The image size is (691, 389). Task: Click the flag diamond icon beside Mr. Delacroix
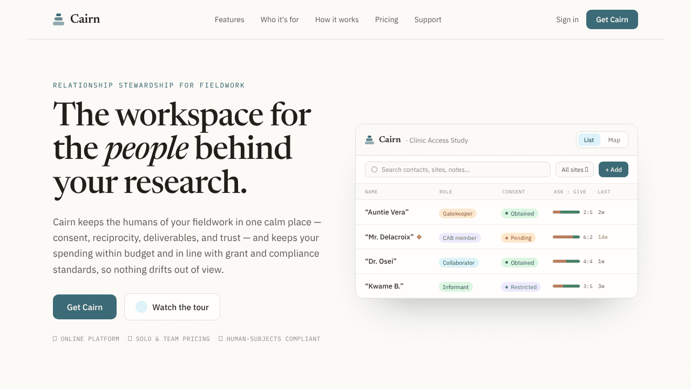[419, 237]
